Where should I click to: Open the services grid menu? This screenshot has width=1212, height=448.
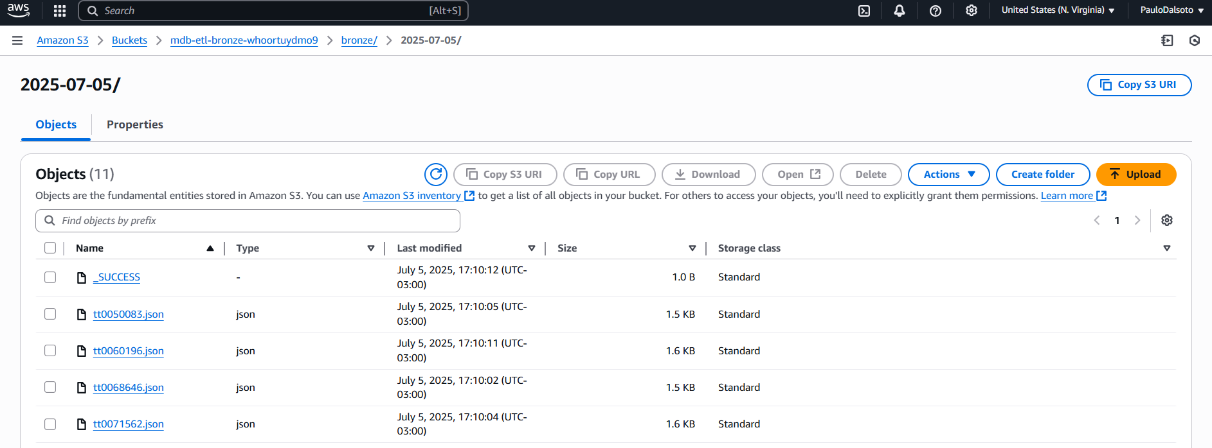point(60,10)
